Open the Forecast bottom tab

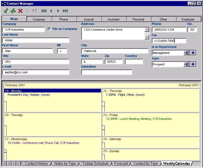(121, 164)
